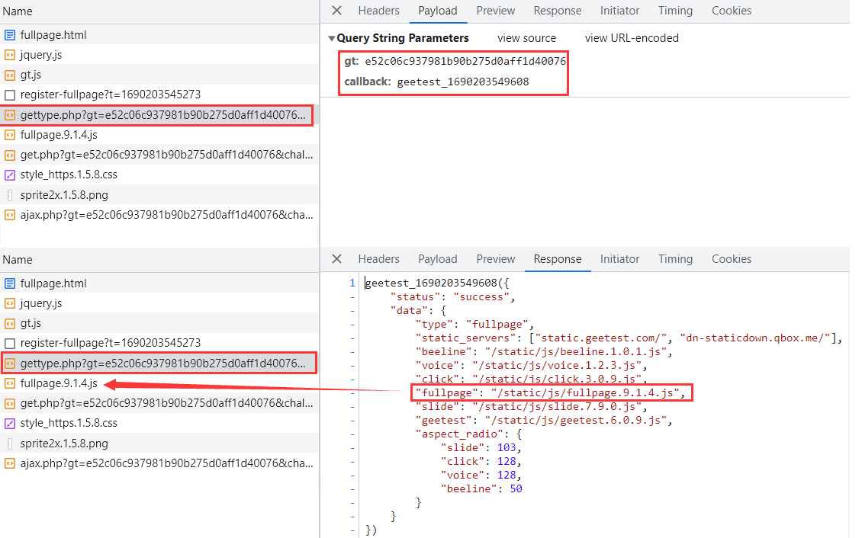Switch to the Preview tab in upper panel

[x=496, y=11]
